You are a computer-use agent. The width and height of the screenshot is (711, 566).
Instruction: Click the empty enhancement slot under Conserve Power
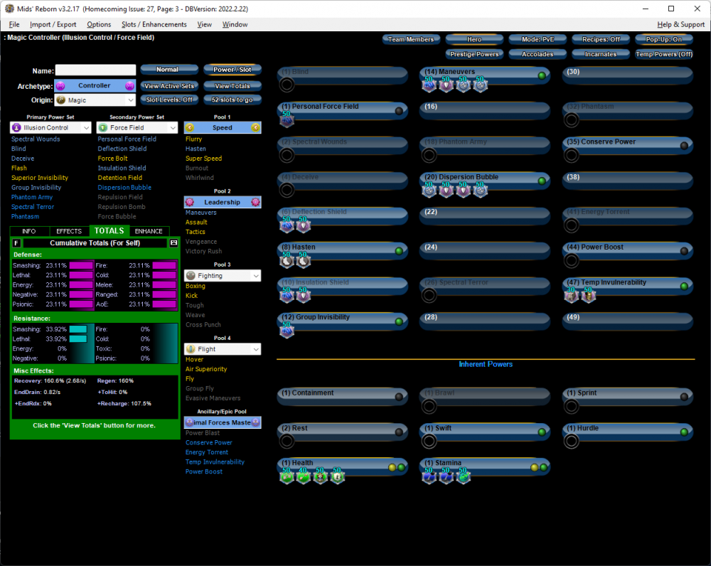click(x=572, y=155)
